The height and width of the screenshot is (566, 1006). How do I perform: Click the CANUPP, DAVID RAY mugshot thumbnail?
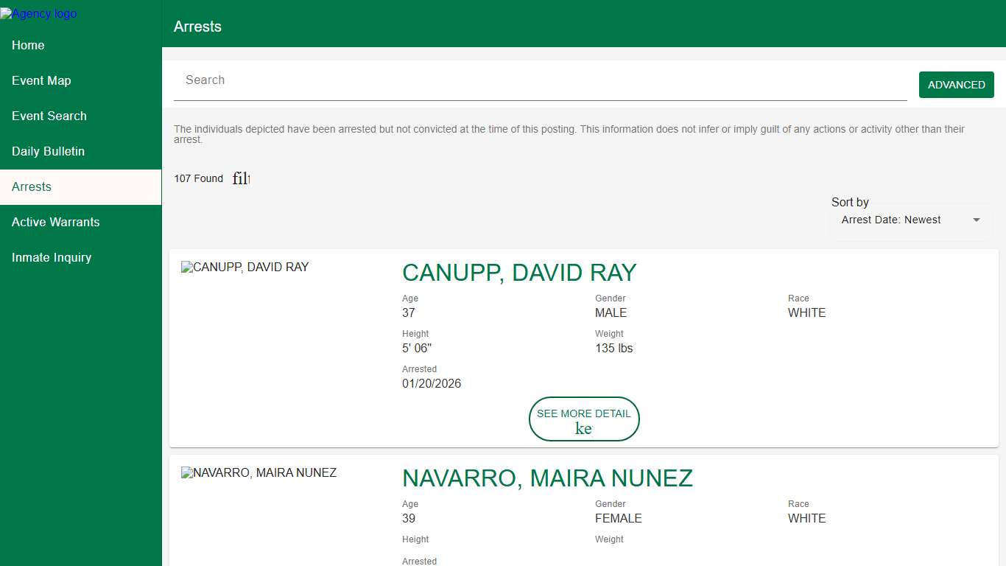click(x=245, y=267)
